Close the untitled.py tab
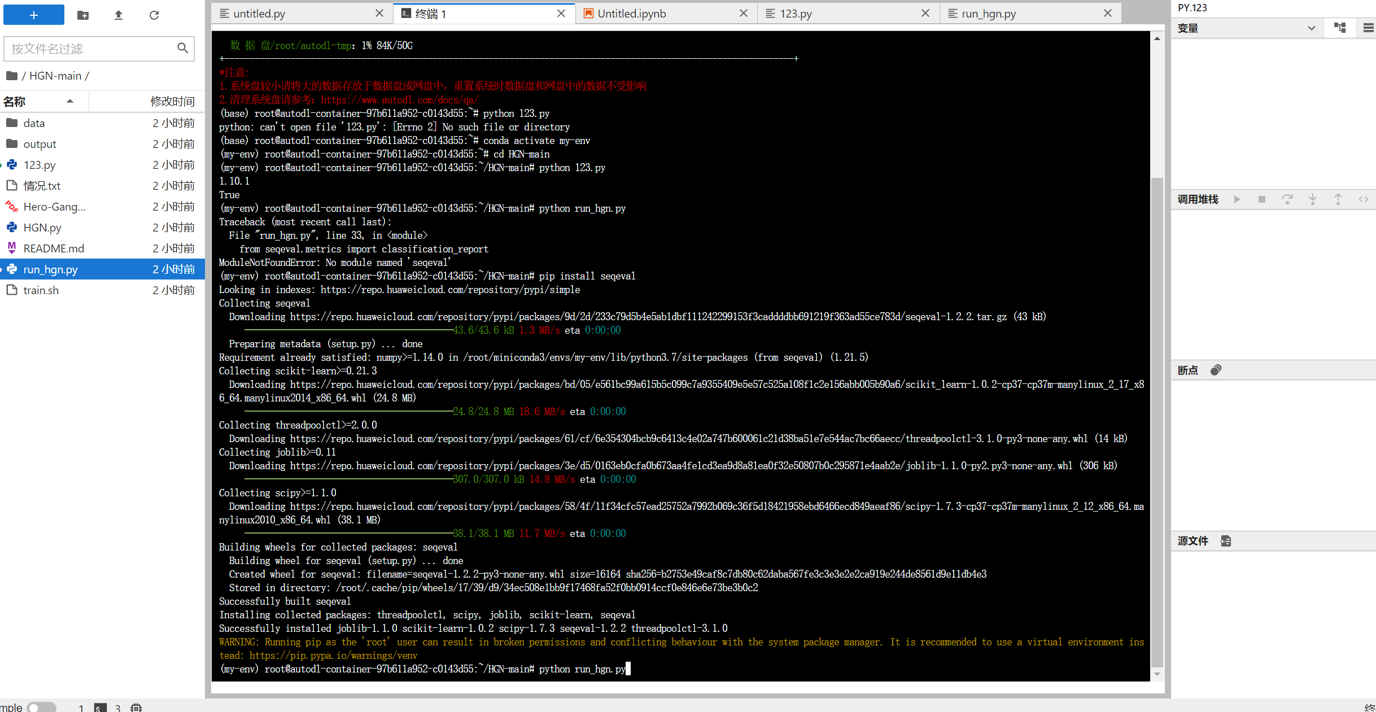1376x712 pixels. (379, 14)
